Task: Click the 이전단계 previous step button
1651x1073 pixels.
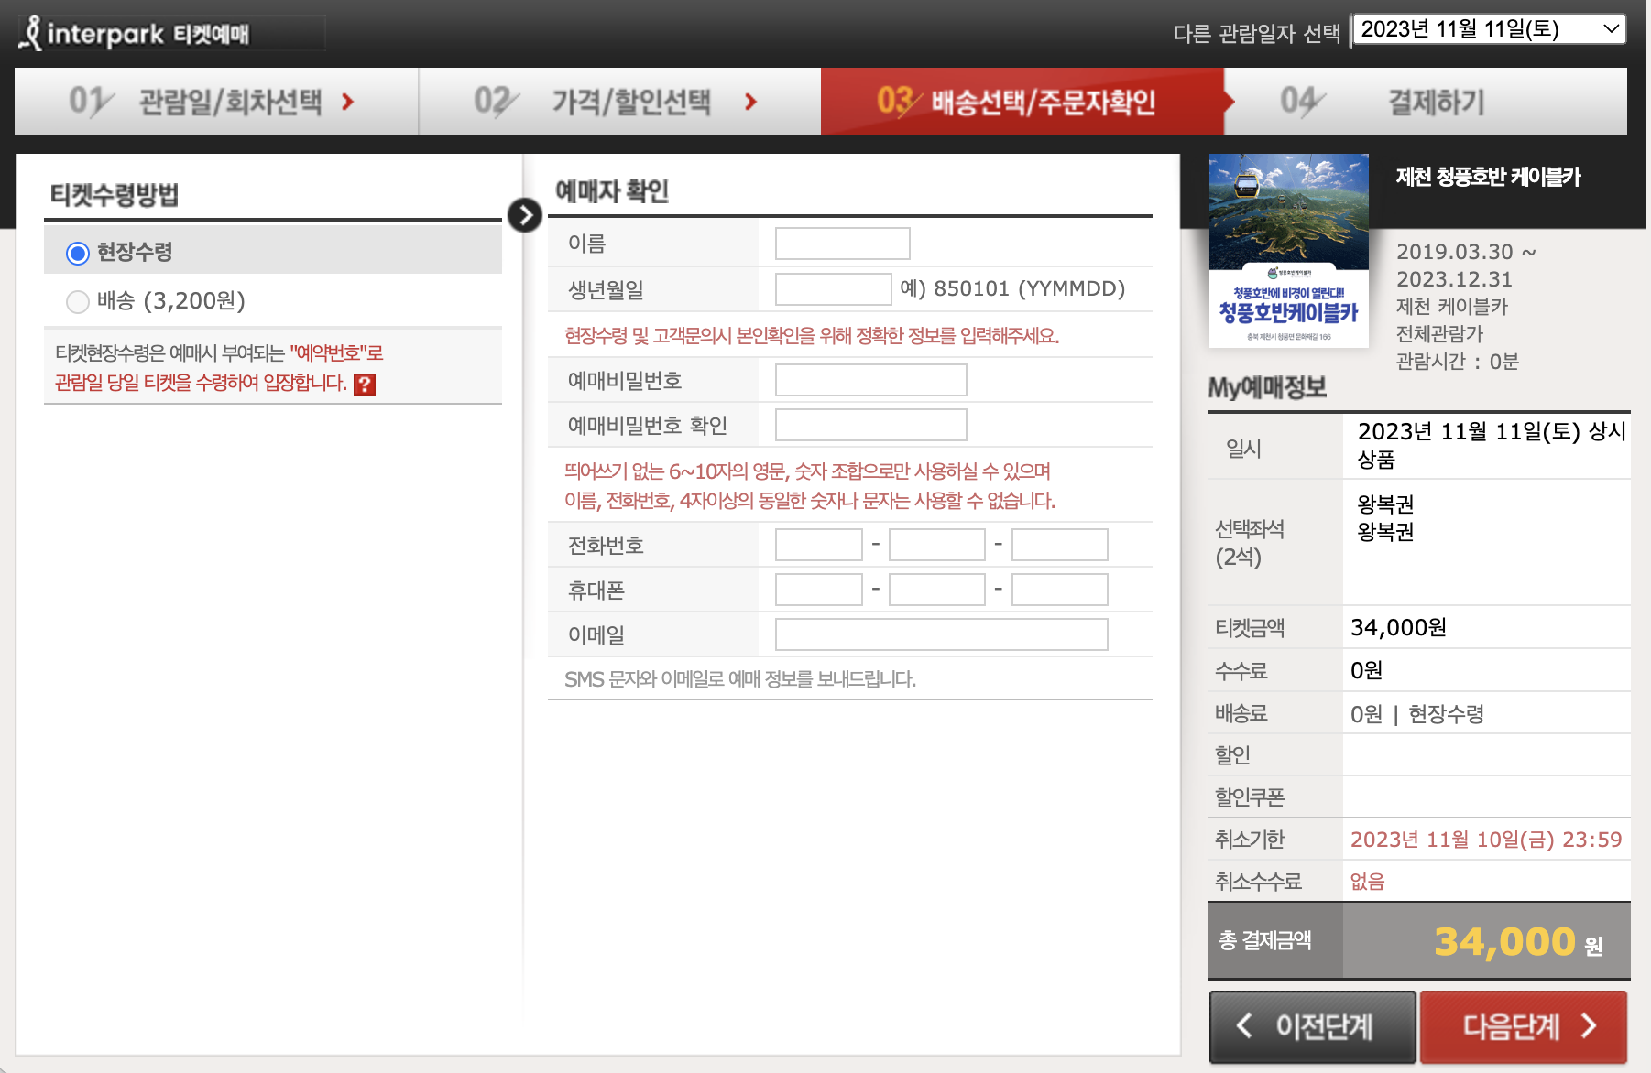Action: point(1312,1027)
